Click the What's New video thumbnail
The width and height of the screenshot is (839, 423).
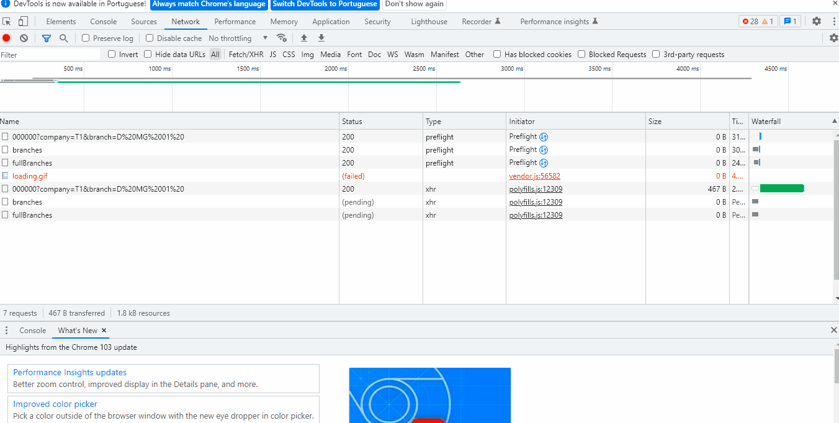click(x=429, y=395)
